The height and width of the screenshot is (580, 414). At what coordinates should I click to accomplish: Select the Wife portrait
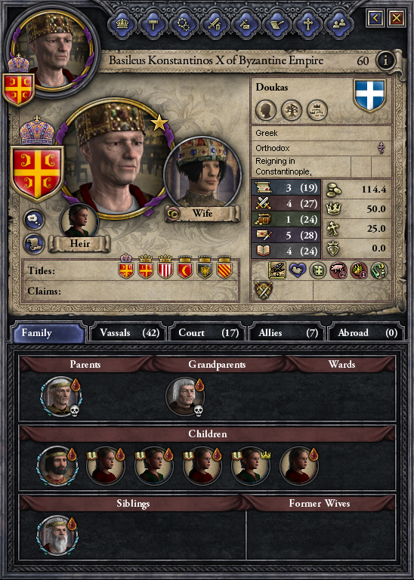point(202,173)
